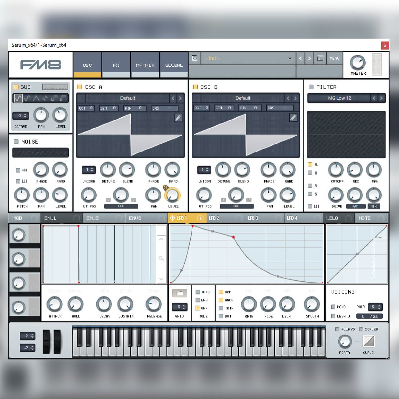Click the save preset floppy disk icon
Viewport: 399px width, 399px height.
coord(195,58)
